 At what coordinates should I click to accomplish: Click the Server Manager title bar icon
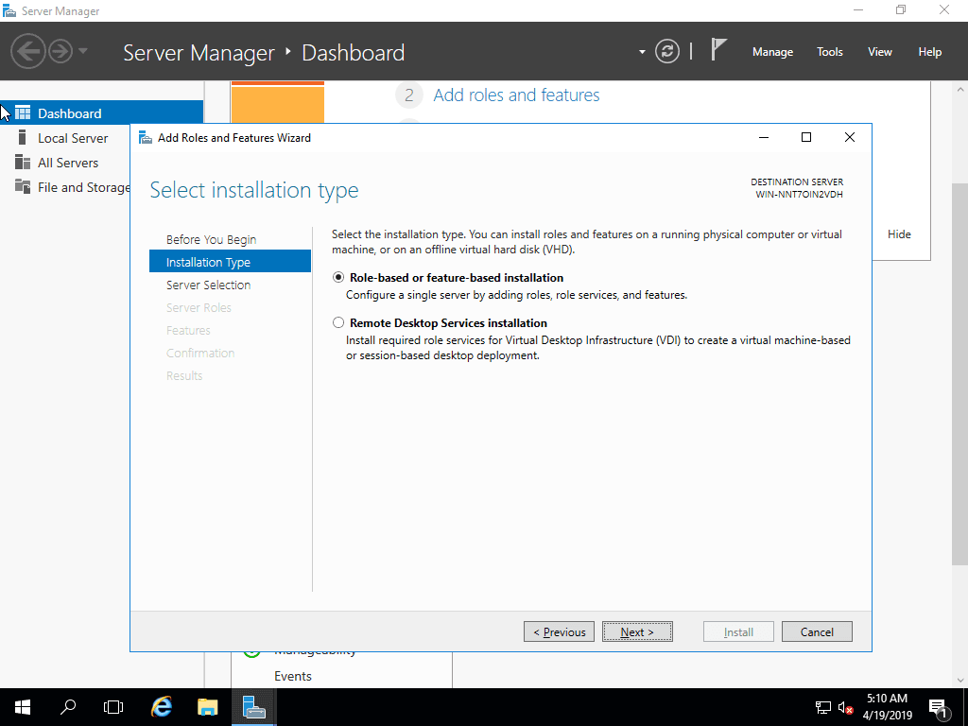pos(9,10)
